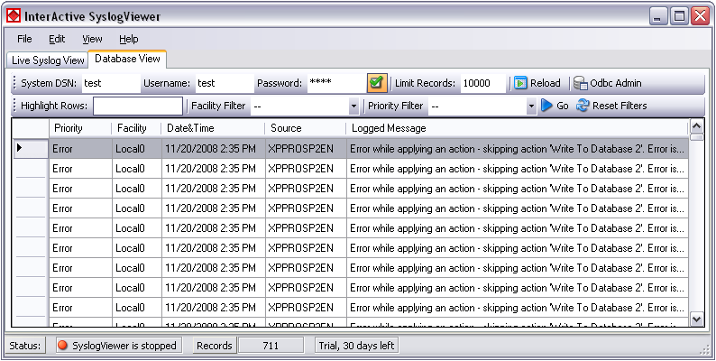Open the File menu
This screenshot has width=716, height=361.
(24, 39)
